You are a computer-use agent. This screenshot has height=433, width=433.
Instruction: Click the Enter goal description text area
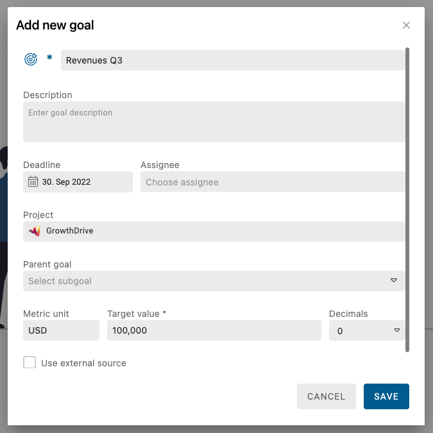214,121
